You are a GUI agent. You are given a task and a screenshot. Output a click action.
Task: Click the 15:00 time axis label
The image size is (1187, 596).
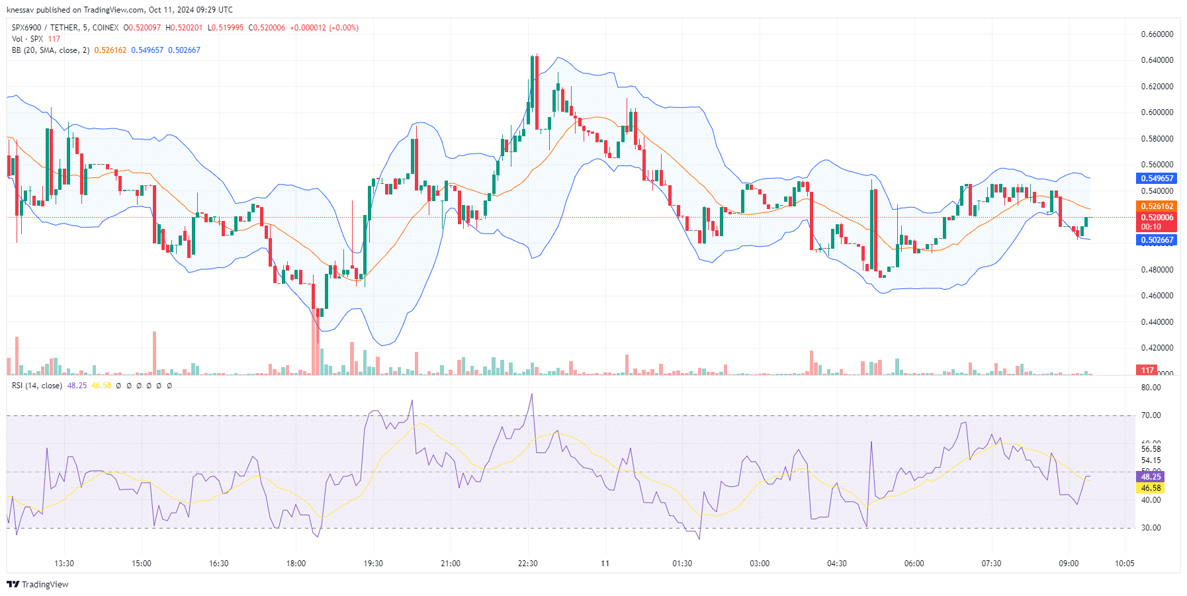142,564
